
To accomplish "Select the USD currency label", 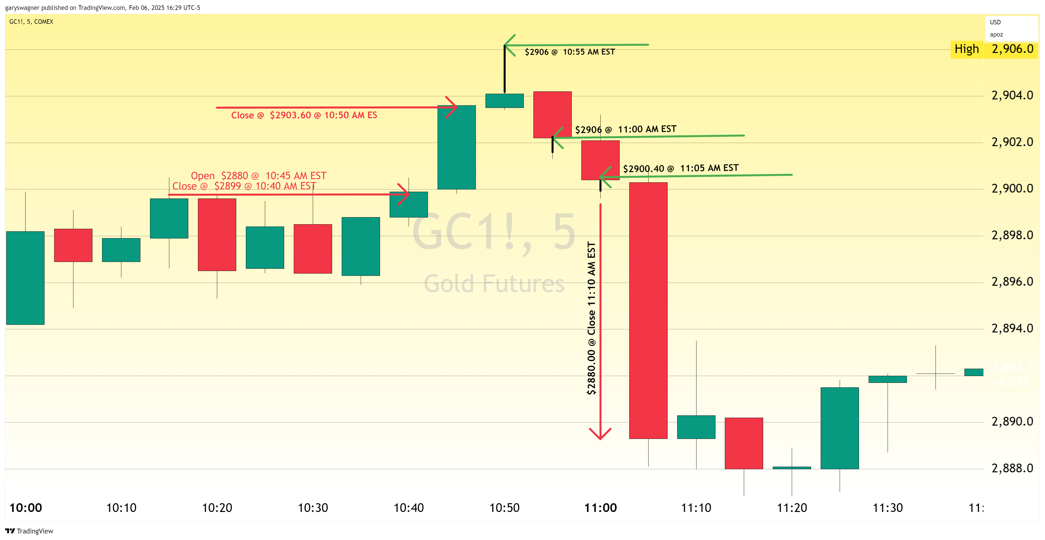I will (x=995, y=22).
